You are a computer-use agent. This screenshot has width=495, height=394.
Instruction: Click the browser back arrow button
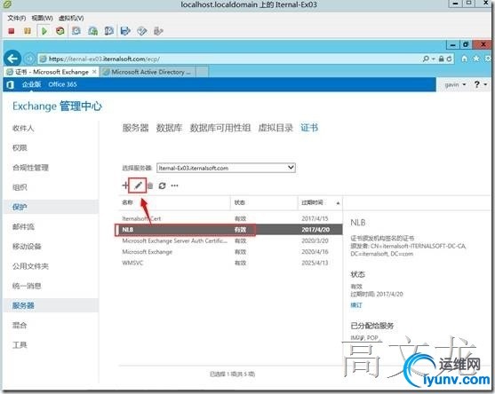pos(12,59)
